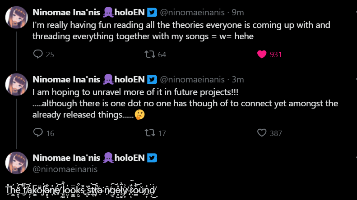Click the @ninomaeinanis handle beside 9m
This screenshot has height=200, width=357.
click(x=192, y=12)
